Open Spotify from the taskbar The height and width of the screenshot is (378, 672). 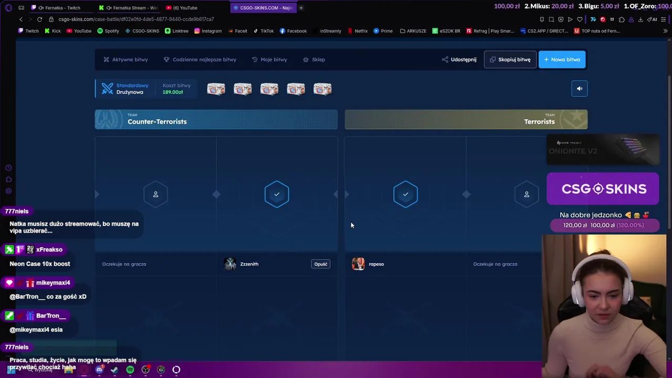[130, 370]
